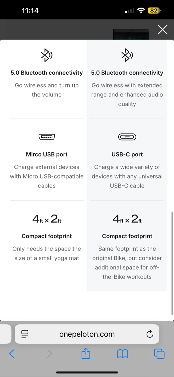Tap the Micro USB port icon
Screen dimensions: 174x377
coord(47,137)
